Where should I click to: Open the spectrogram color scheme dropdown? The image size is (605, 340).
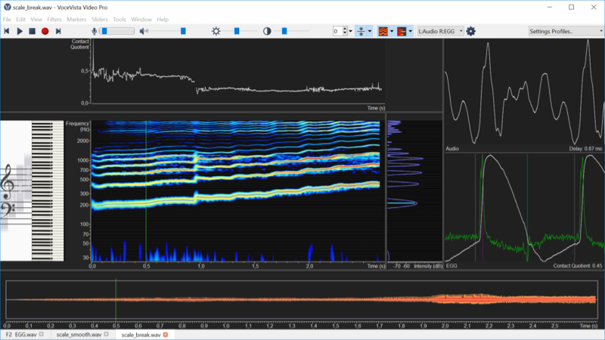click(392, 31)
